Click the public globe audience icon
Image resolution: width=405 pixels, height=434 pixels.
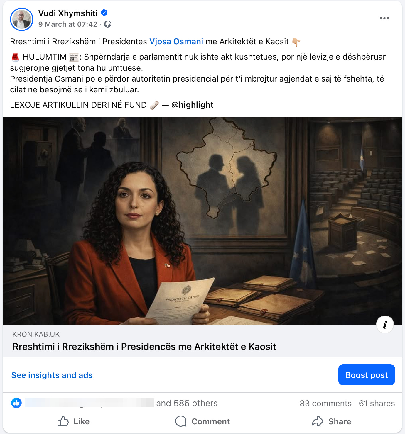(108, 24)
